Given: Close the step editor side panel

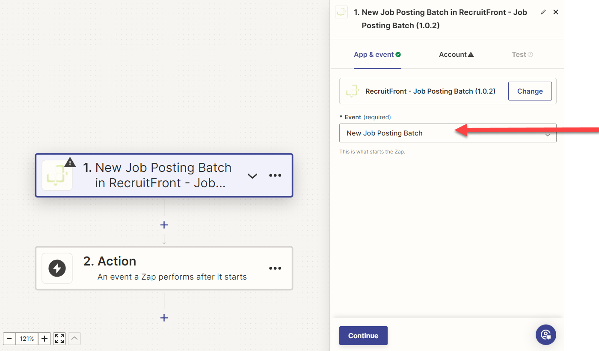Looking at the screenshot, I should coord(556,12).
